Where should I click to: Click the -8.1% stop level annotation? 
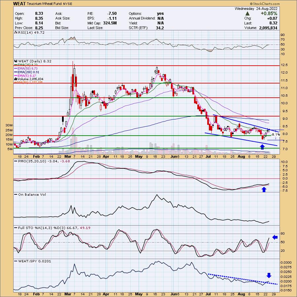(x=276, y=135)
